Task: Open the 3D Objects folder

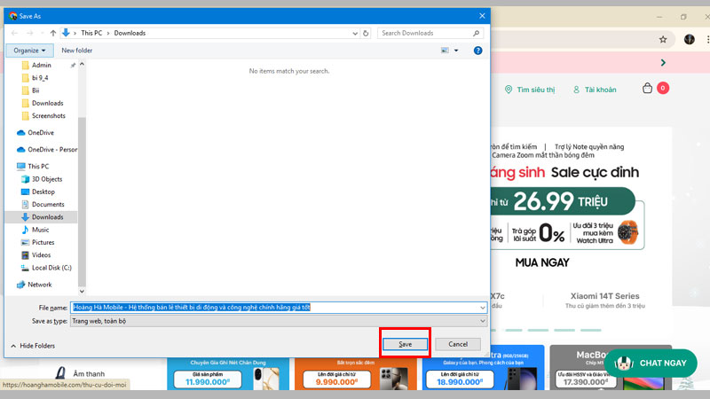Action: coord(47,179)
